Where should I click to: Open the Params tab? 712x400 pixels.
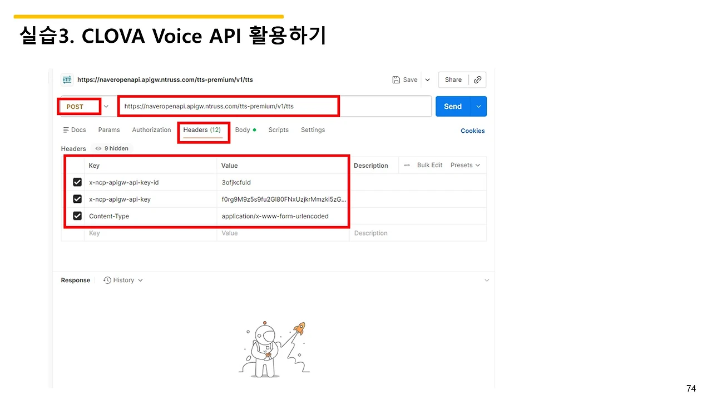click(x=109, y=130)
